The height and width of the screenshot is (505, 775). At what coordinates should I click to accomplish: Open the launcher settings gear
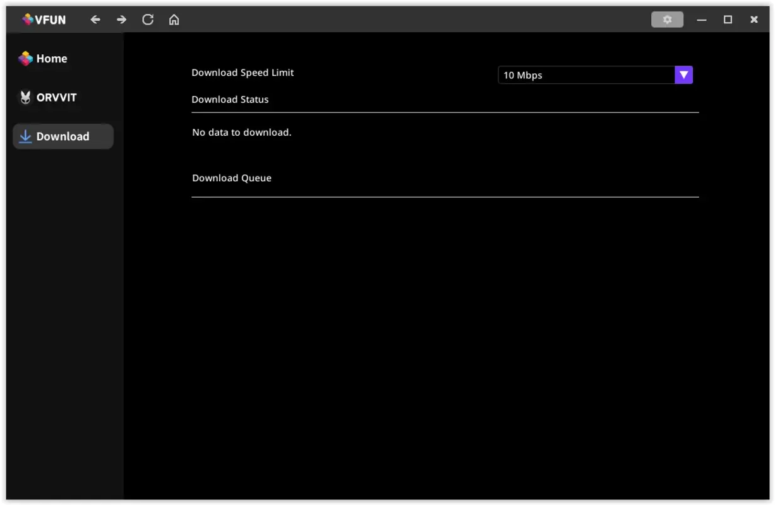tap(667, 20)
